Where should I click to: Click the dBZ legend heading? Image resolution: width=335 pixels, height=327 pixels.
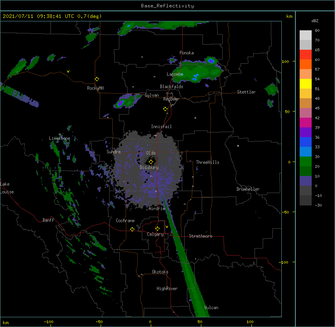point(315,21)
